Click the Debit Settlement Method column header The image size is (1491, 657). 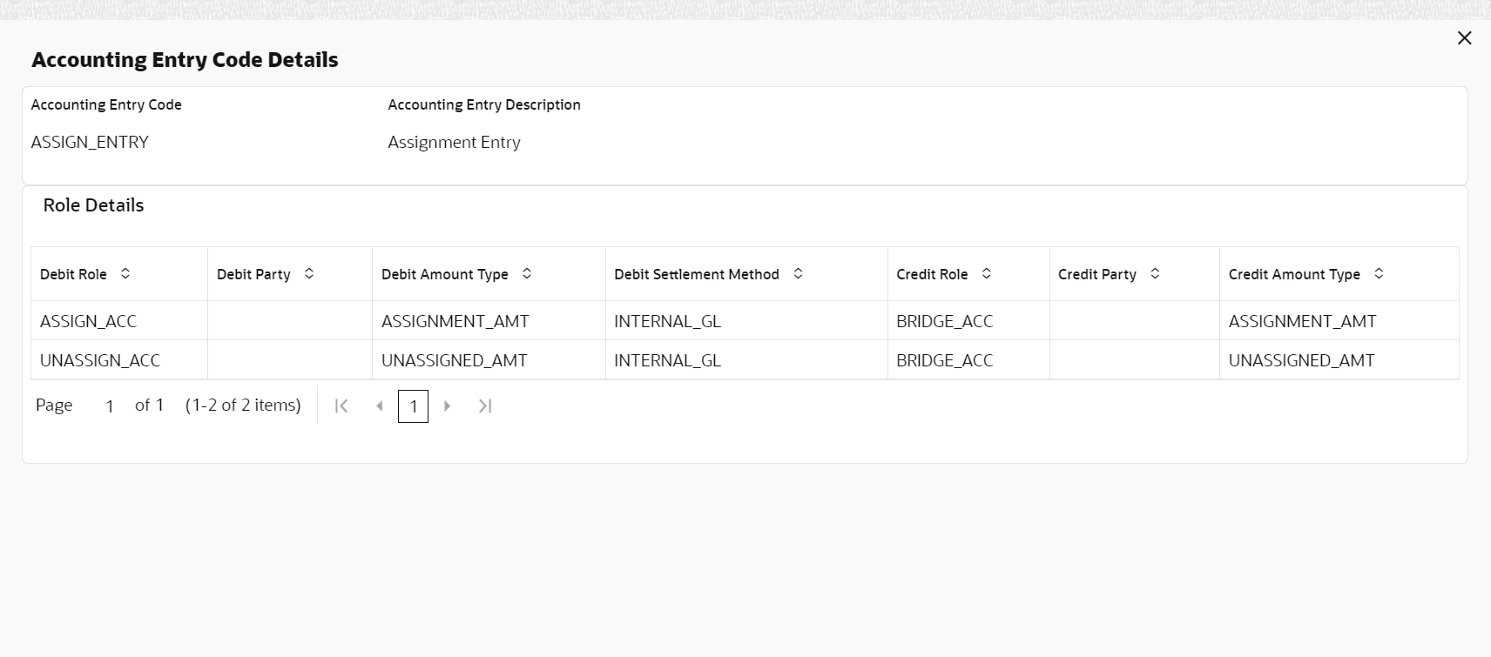point(746,274)
